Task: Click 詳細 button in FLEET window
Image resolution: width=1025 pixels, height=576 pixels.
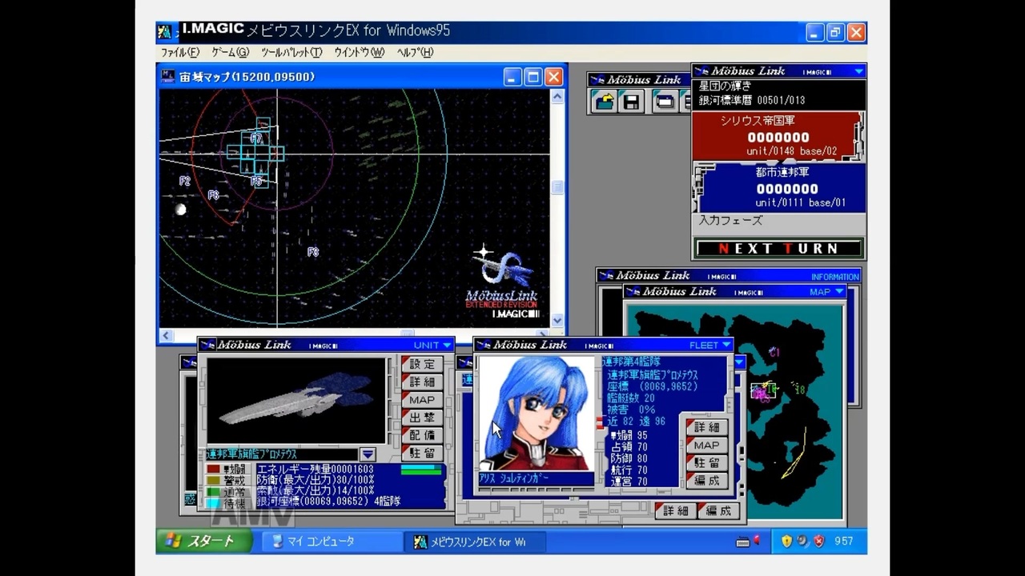Action: (707, 427)
